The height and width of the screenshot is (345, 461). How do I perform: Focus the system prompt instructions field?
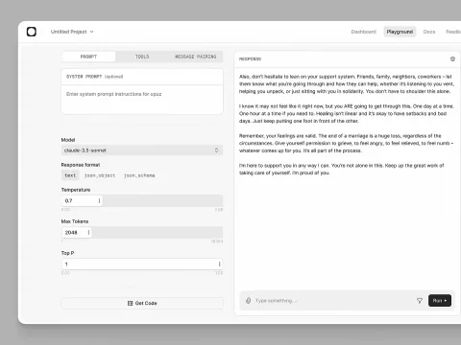[x=142, y=100]
